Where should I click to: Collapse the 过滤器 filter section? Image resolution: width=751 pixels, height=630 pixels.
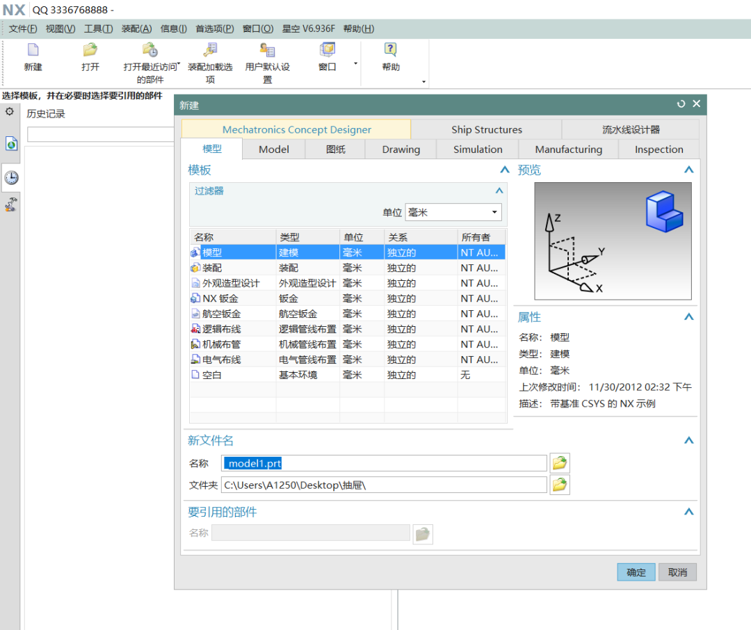499,191
